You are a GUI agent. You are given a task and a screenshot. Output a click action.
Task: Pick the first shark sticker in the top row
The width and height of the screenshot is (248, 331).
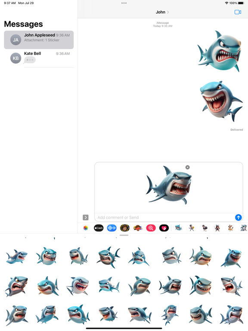pyautogui.click(x=16, y=256)
